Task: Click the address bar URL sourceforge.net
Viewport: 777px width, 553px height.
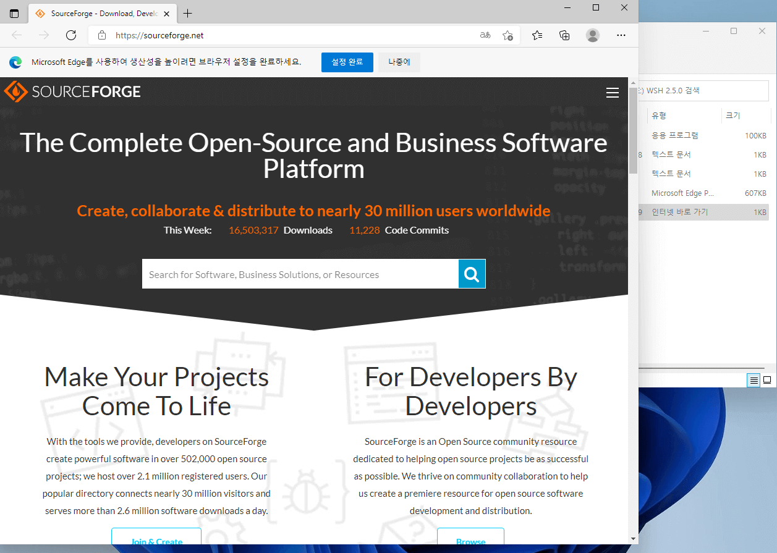Action: 159,35
